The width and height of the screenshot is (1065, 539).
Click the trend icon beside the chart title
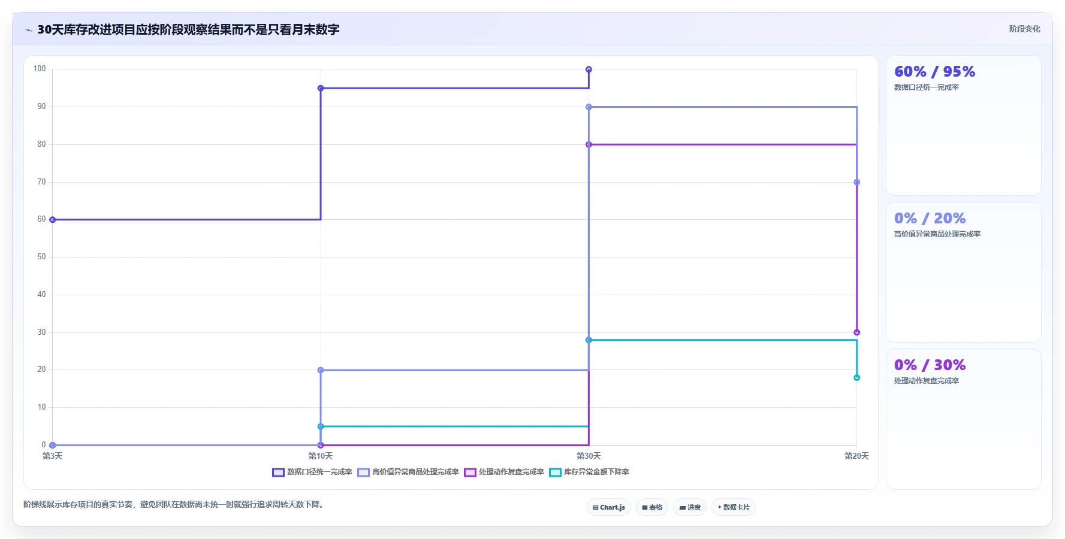point(28,30)
